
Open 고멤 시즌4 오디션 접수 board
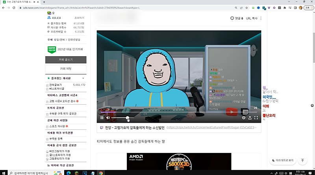62,101
